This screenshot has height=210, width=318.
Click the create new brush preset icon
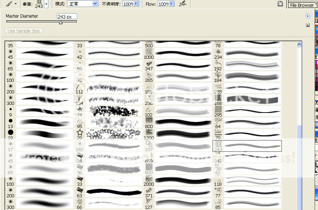[x=307, y=25]
